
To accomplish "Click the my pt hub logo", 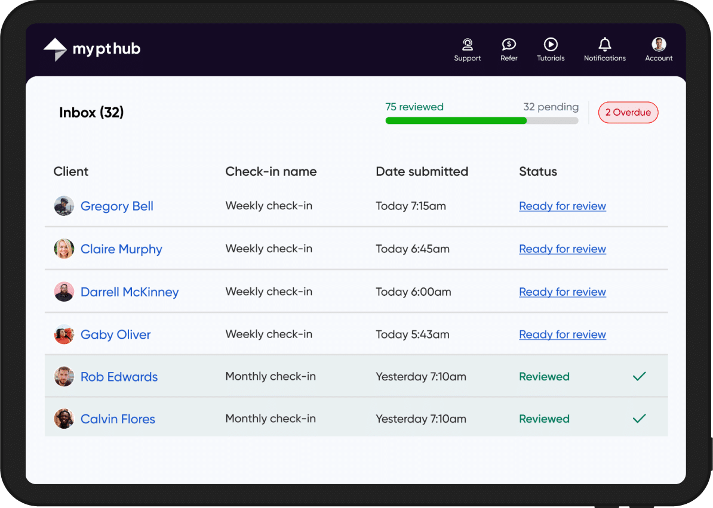I will pos(91,49).
